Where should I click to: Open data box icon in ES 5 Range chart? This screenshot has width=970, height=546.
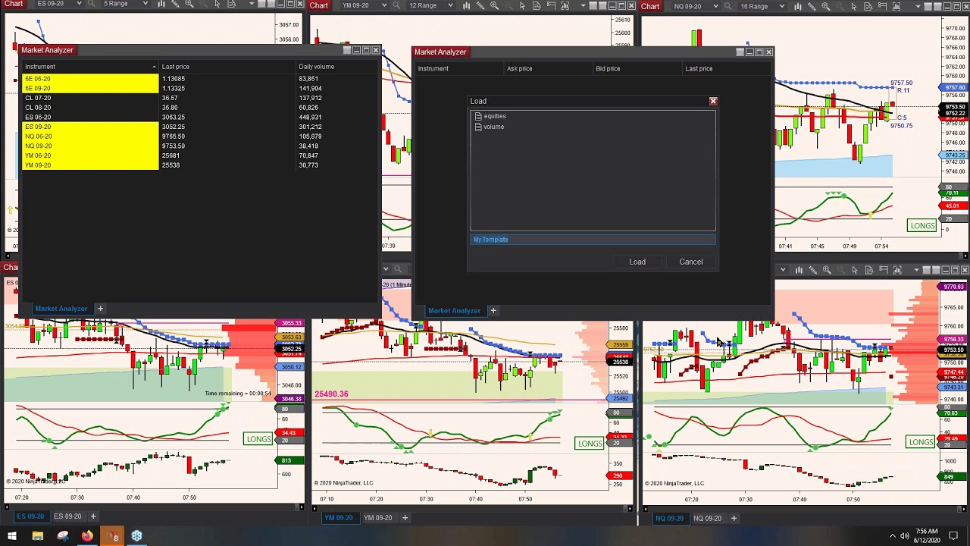point(232,4)
